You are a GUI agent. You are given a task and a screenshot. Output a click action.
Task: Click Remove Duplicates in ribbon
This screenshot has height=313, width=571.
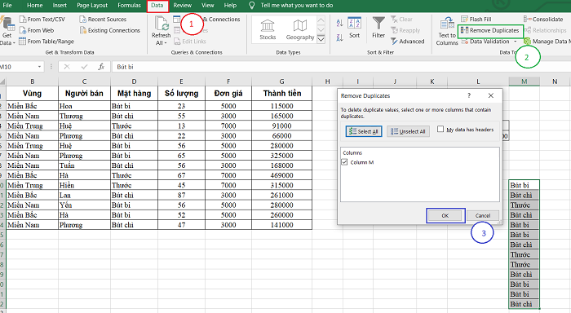[x=490, y=31]
